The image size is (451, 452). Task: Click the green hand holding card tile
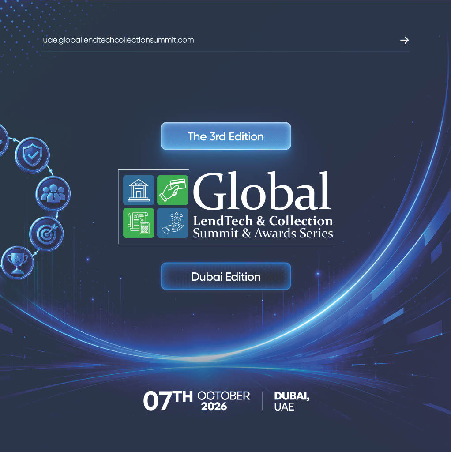pos(173,190)
